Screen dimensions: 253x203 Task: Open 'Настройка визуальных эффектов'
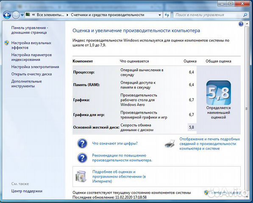[31, 45]
